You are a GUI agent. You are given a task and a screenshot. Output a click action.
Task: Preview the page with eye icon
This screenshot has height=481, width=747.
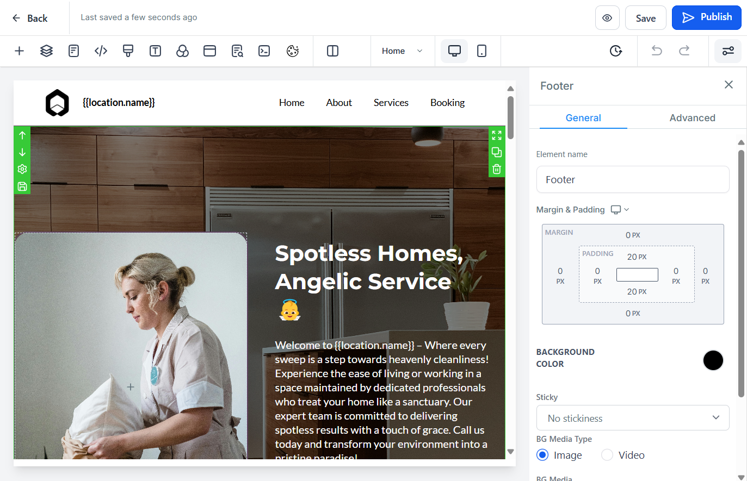point(607,18)
